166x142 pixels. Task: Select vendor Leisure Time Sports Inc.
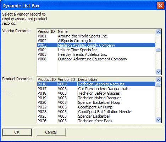click(x=96, y=50)
